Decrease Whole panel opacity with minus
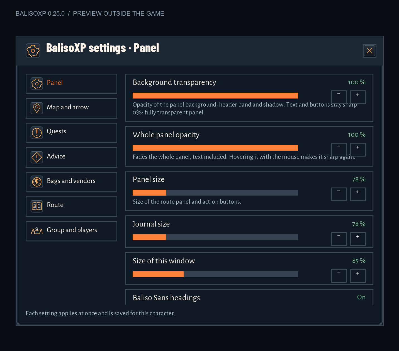The image size is (399, 351). click(339, 150)
